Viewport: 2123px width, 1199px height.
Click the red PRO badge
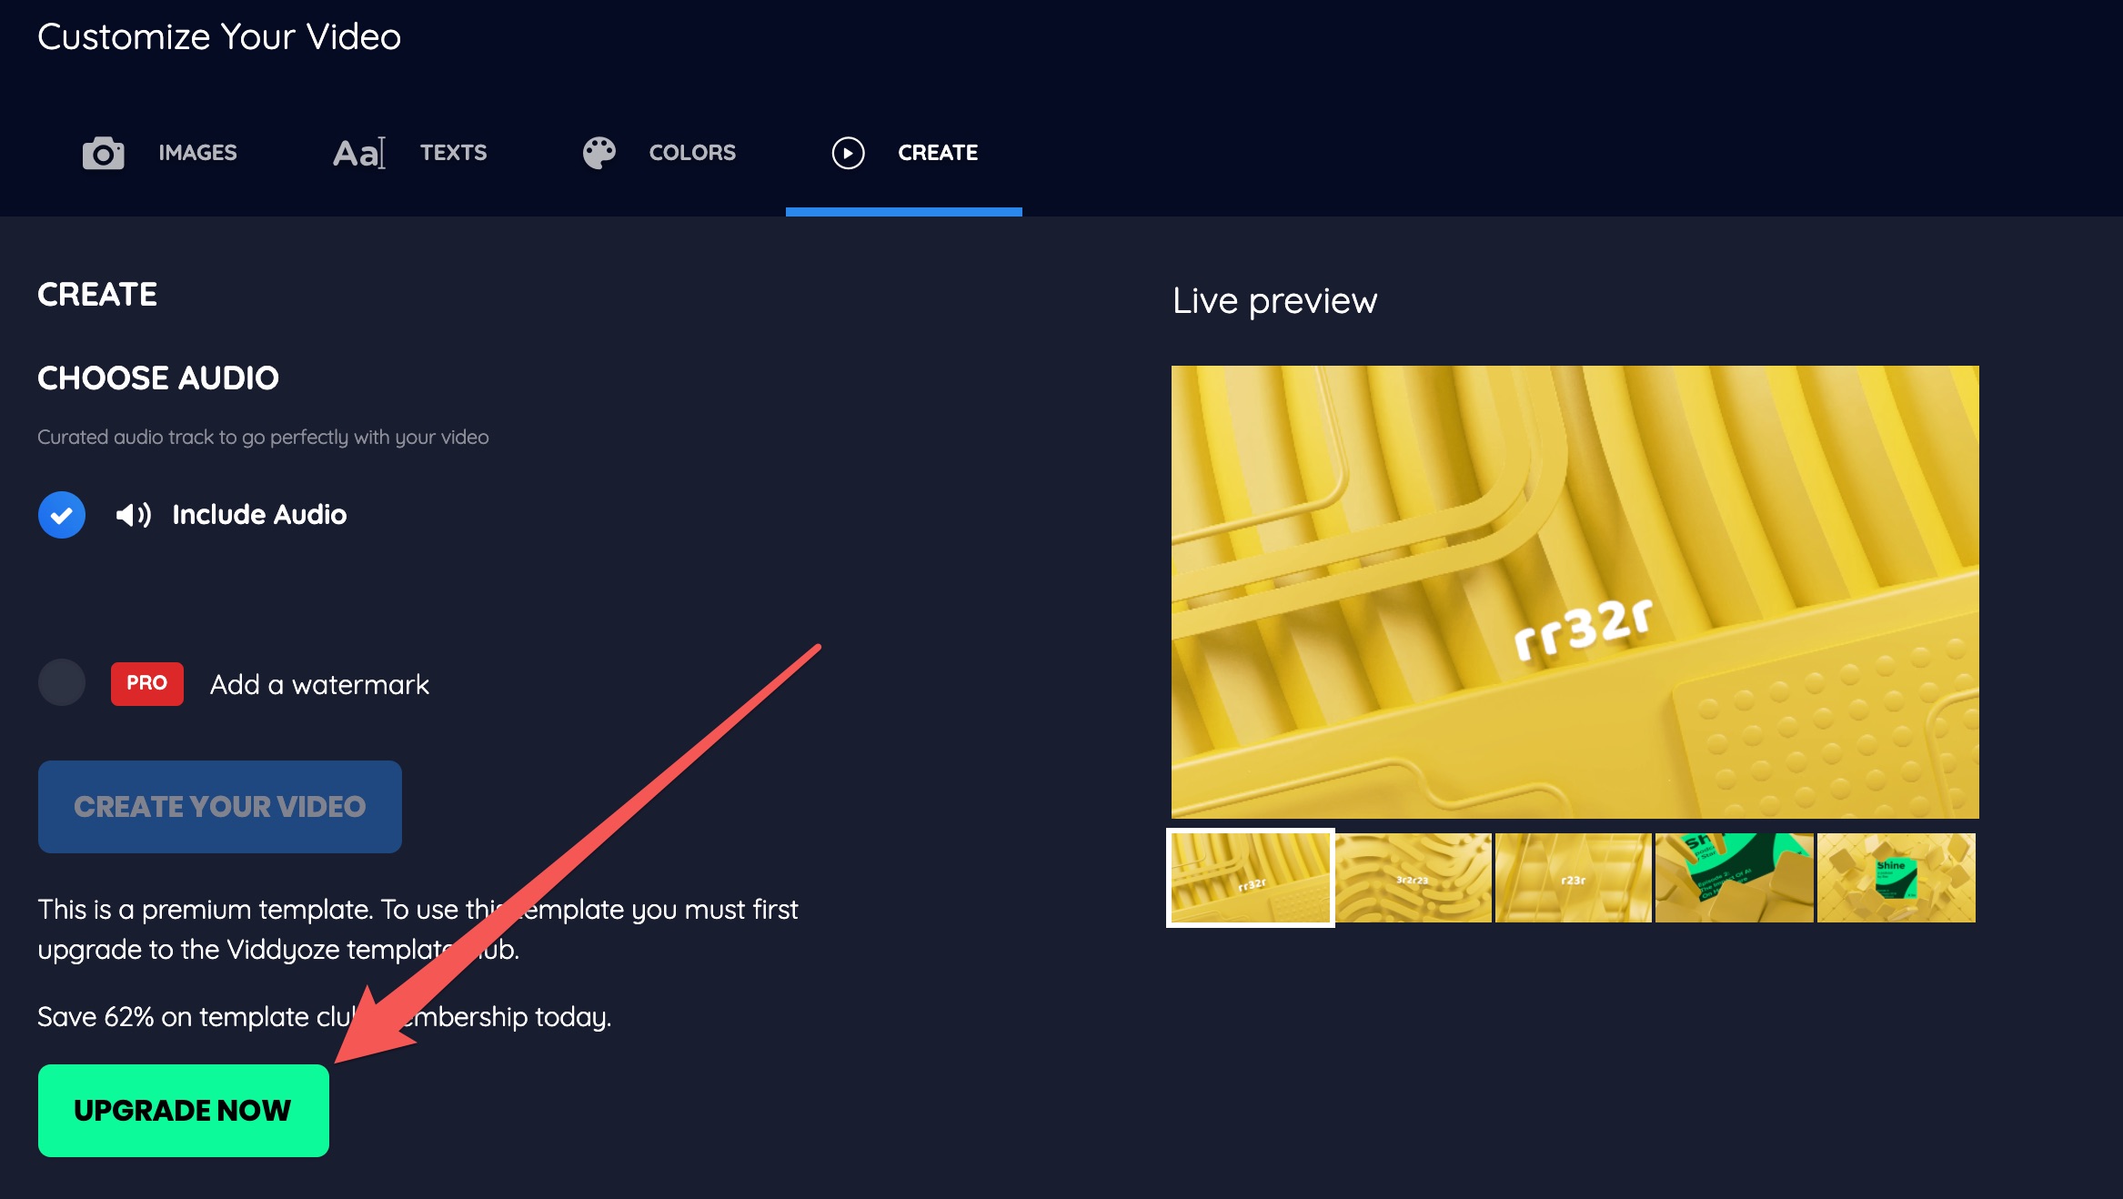(x=146, y=683)
